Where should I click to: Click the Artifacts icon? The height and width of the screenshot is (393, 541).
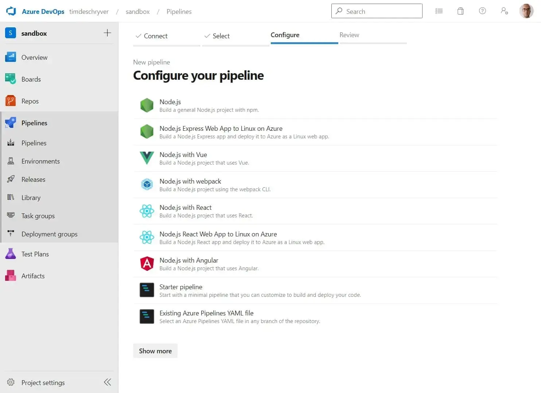(x=11, y=276)
